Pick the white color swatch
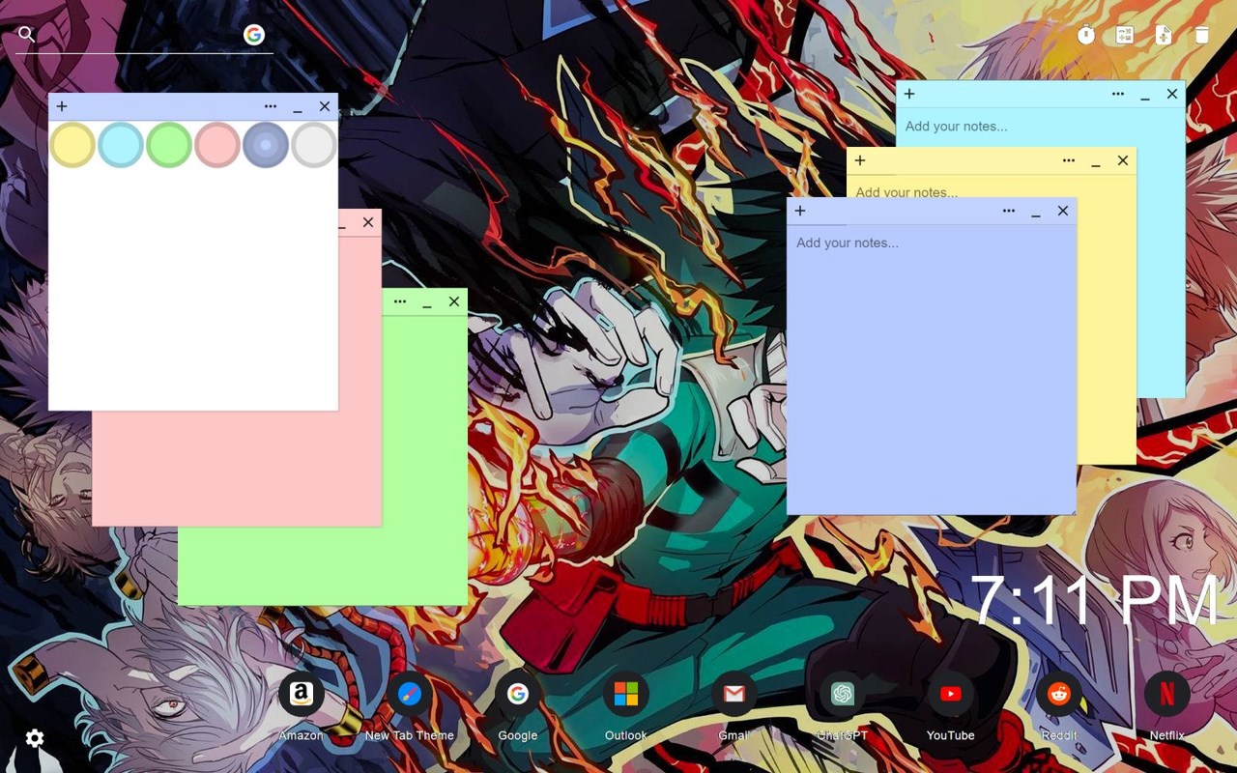 coord(314,145)
